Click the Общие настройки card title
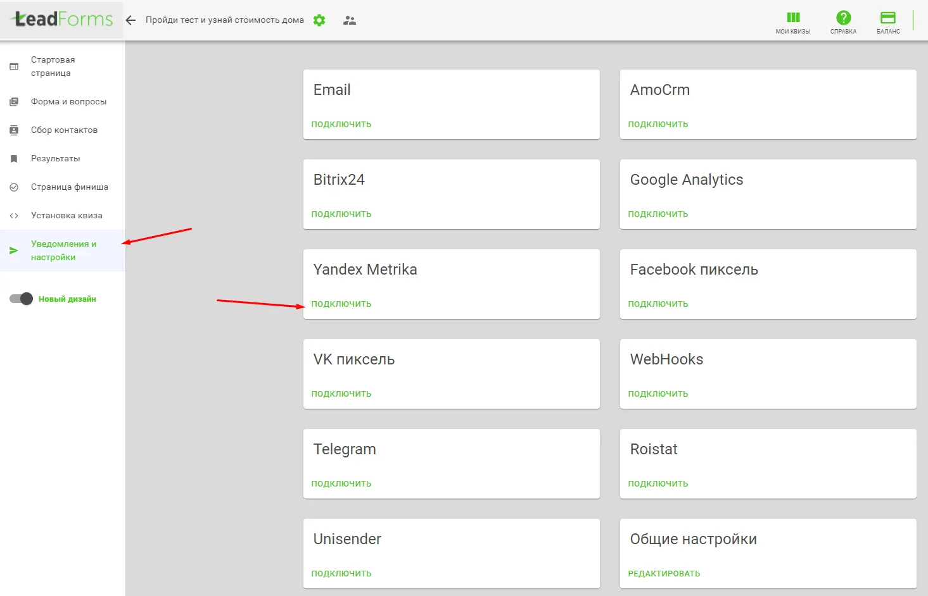Screen dimensions: 928x596 coord(694,539)
